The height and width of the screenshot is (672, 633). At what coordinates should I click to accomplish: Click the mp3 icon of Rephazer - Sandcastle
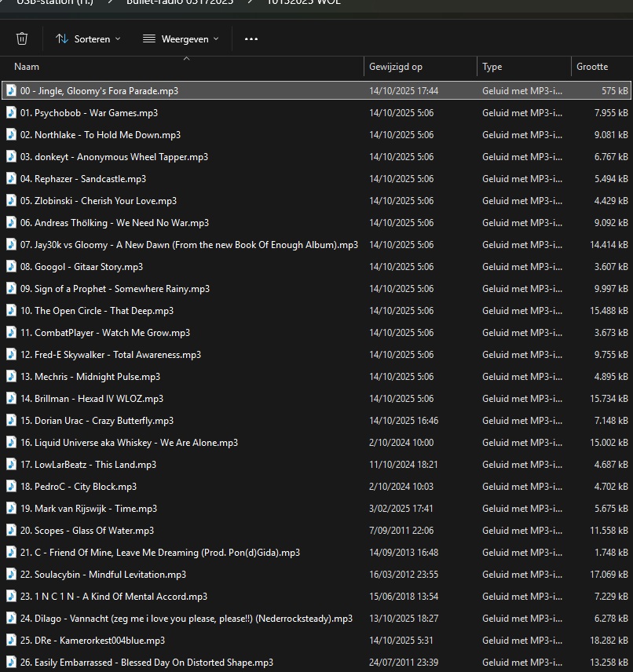click(x=11, y=179)
